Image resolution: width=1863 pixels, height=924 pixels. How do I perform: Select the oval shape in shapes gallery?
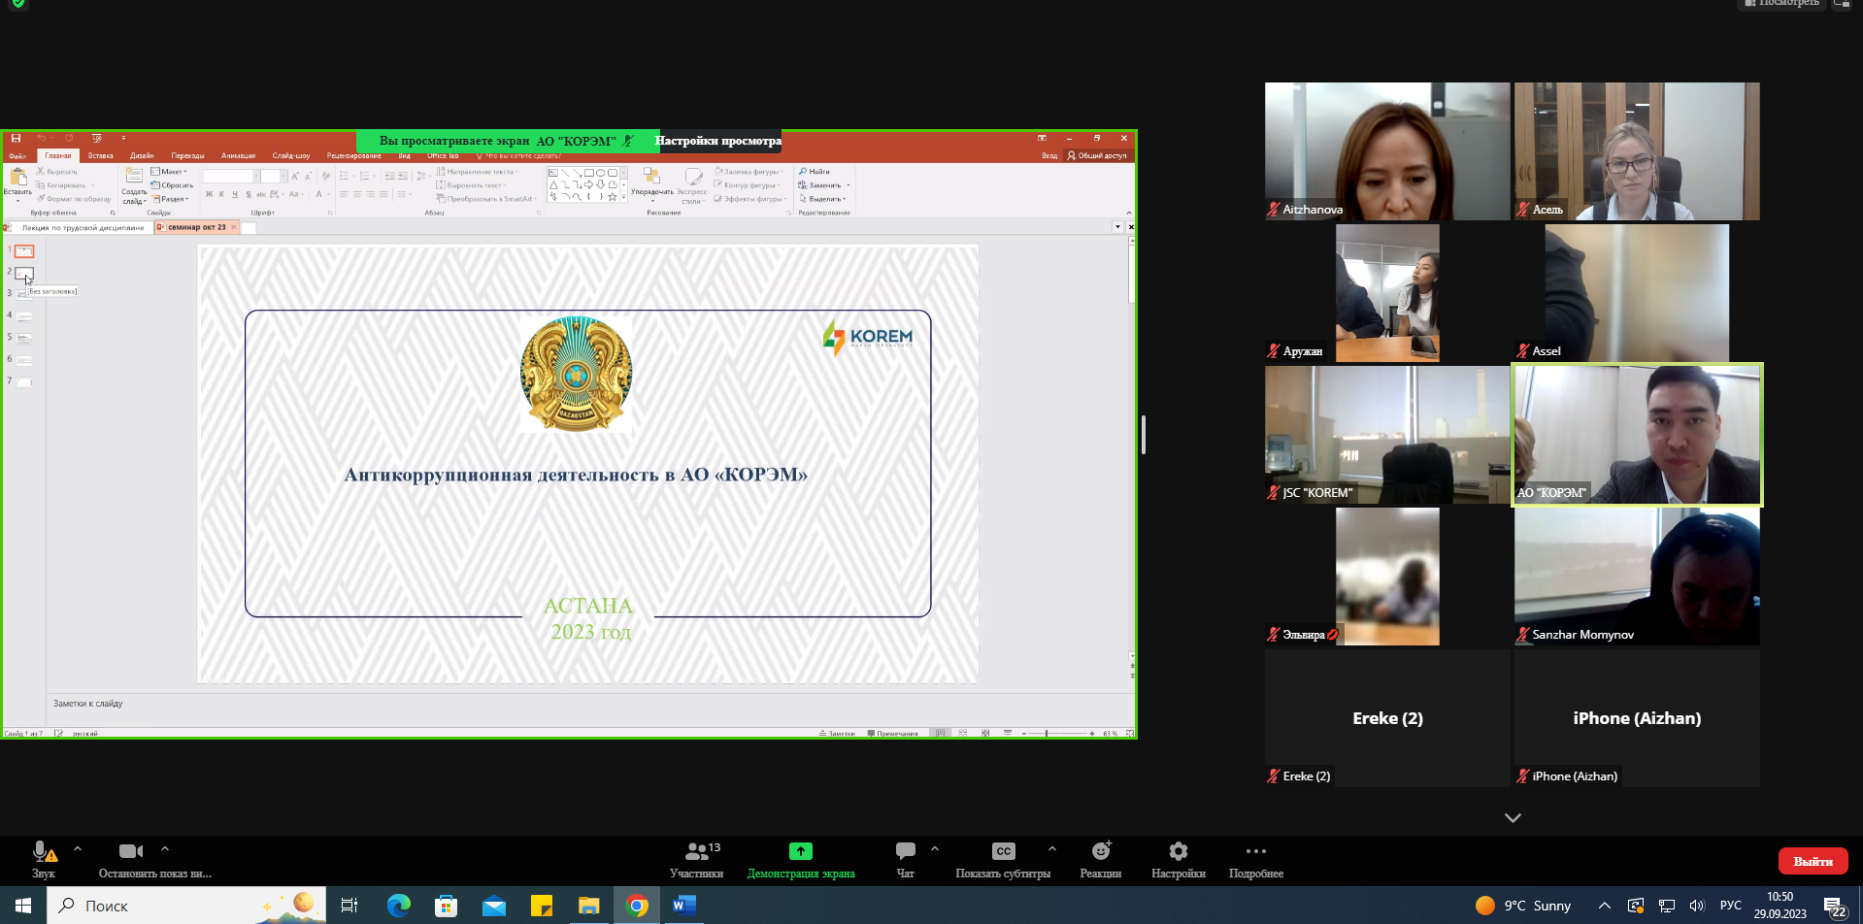tap(601, 173)
